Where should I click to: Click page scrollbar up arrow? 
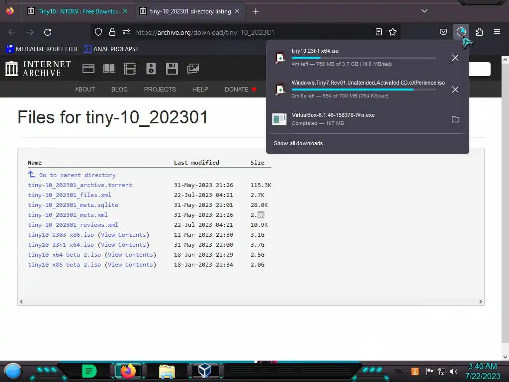coord(505,60)
